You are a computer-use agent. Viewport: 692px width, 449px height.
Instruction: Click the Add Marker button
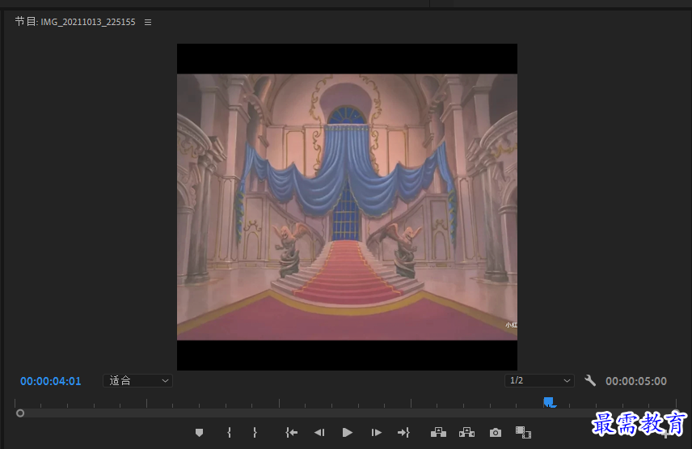[199, 433]
